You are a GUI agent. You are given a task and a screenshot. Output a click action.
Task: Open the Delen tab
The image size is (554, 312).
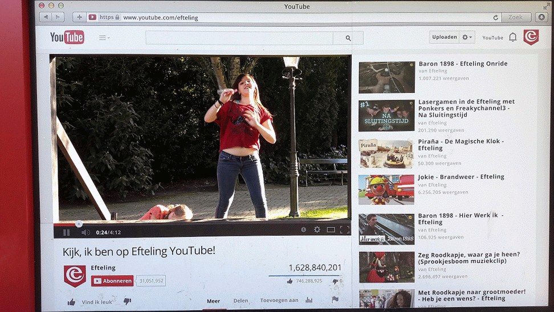tap(241, 301)
